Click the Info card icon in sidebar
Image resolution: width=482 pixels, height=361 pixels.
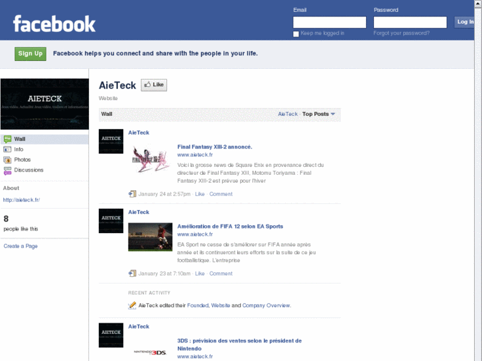tap(7, 149)
